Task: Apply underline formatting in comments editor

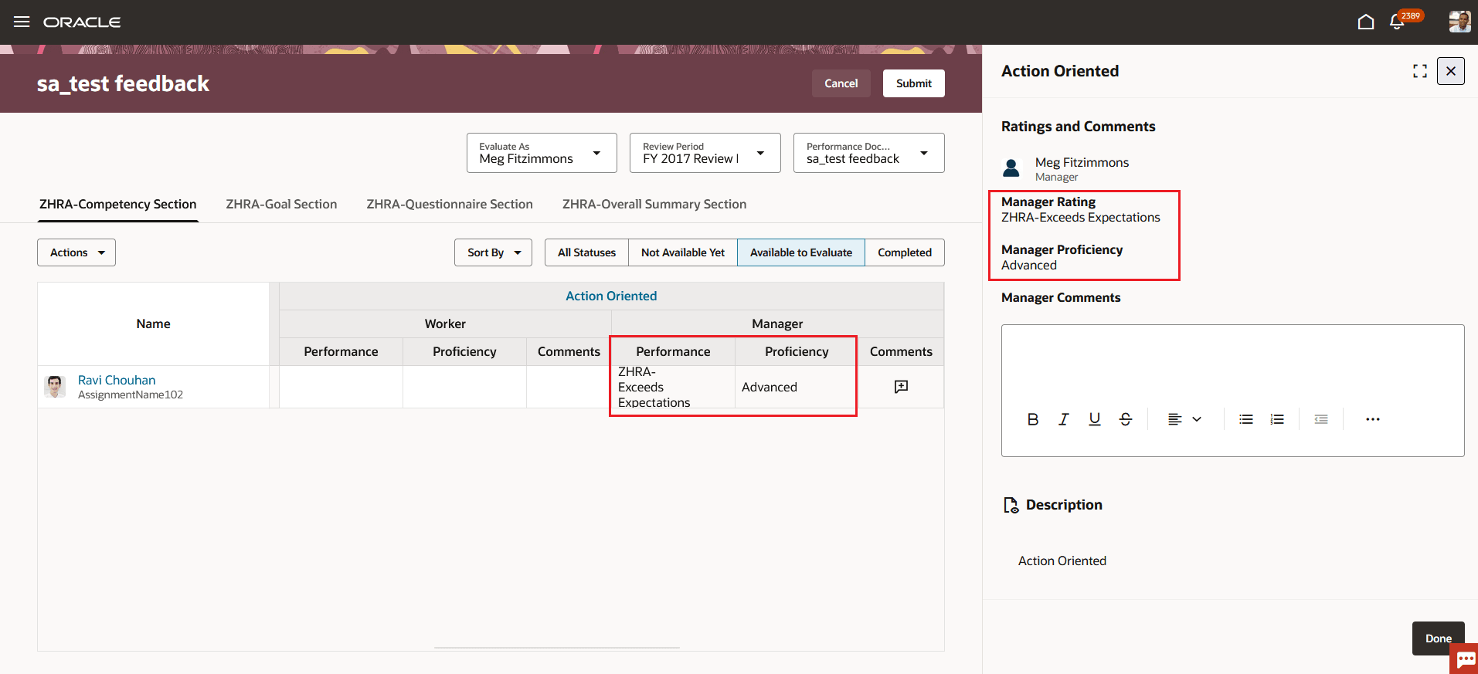Action: (x=1095, y=419)
